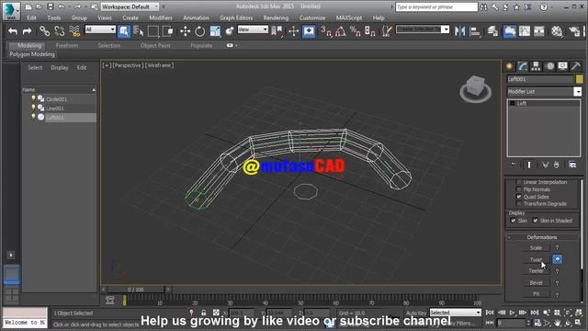
Task: Uncheck Skin in Shaded checkbox
Action: pyautogui.click(x=536, y=221)
